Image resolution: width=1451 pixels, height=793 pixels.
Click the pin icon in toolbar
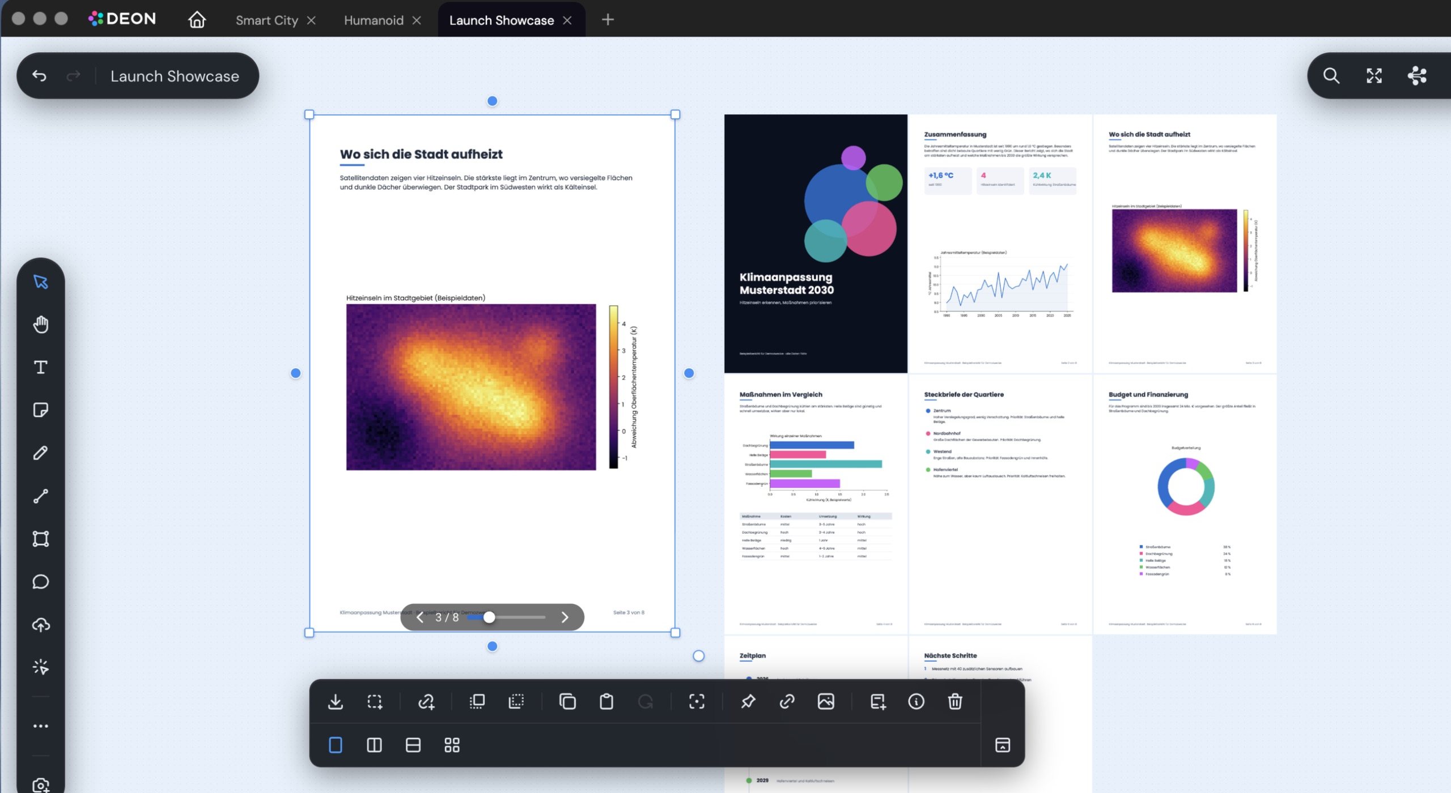tap(748, 701)
